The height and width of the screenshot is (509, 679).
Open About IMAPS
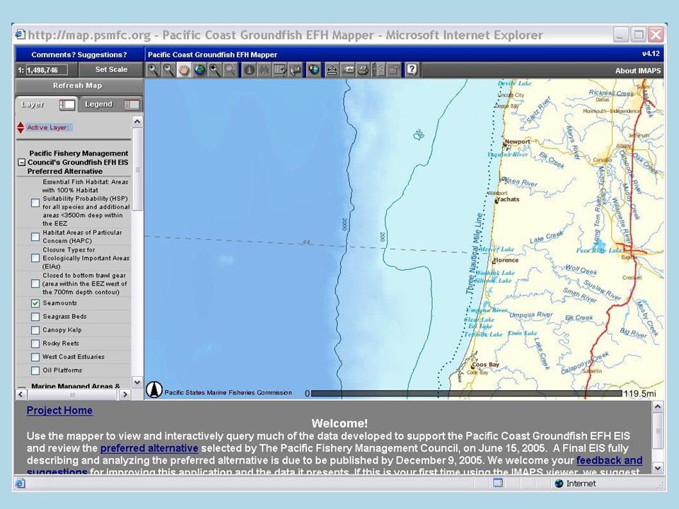[x=638, y=71]
